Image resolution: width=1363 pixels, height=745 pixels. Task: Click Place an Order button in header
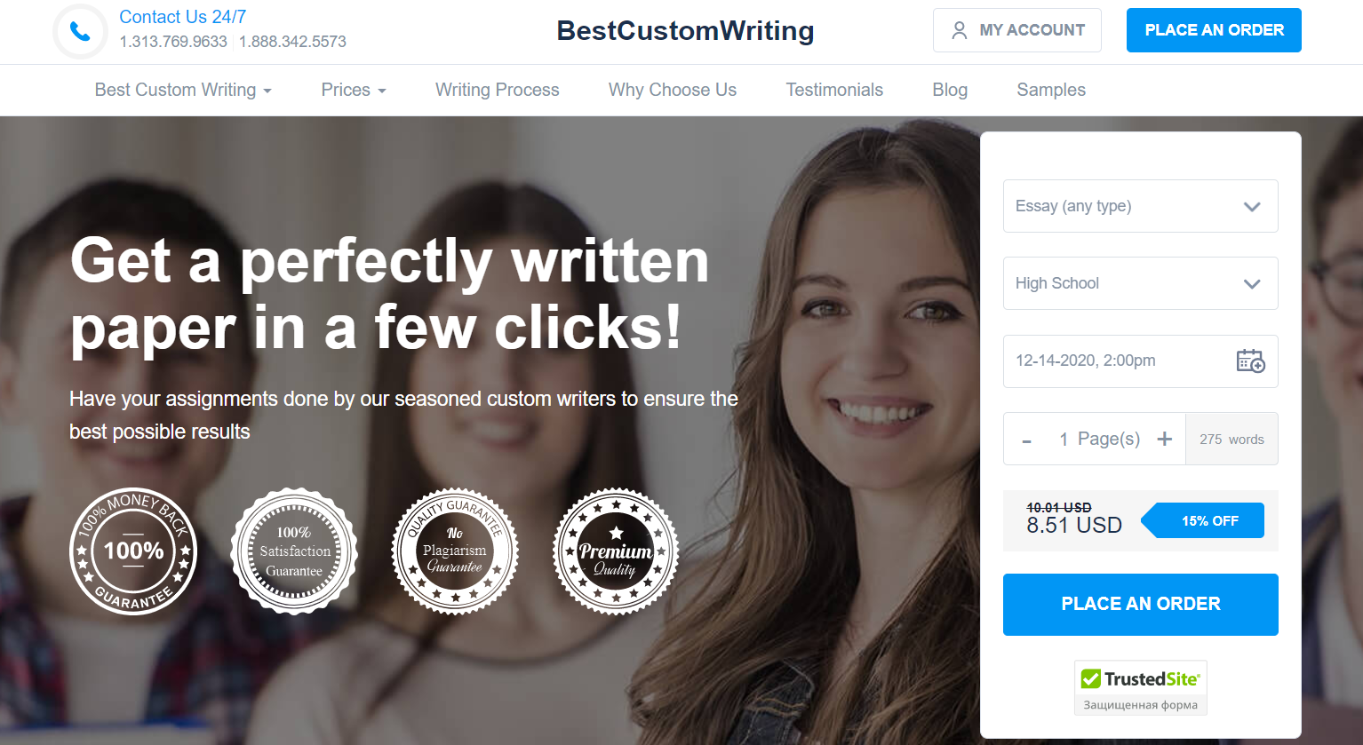[x=1214, y=30]
